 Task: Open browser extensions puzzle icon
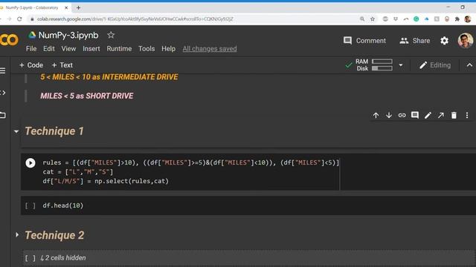click(x=457, y=19)
